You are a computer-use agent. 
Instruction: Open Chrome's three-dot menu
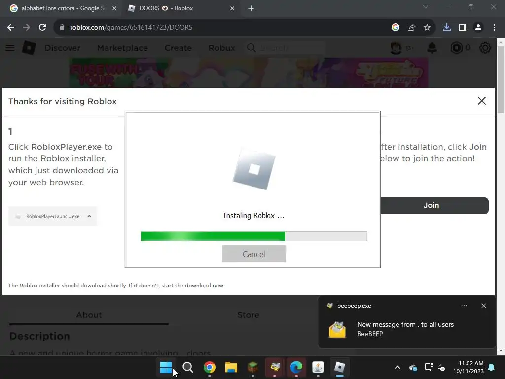(494, 28)
